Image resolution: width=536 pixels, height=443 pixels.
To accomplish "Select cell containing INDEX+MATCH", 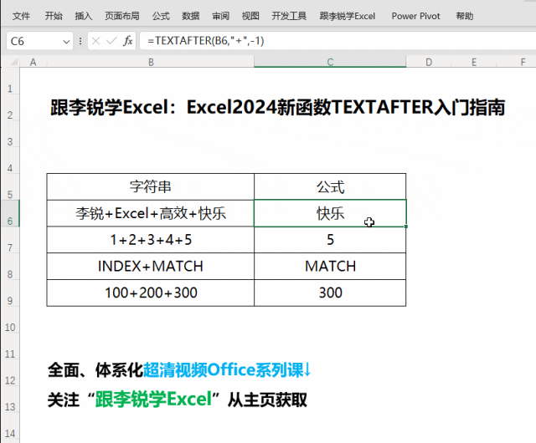I will 151,266.
